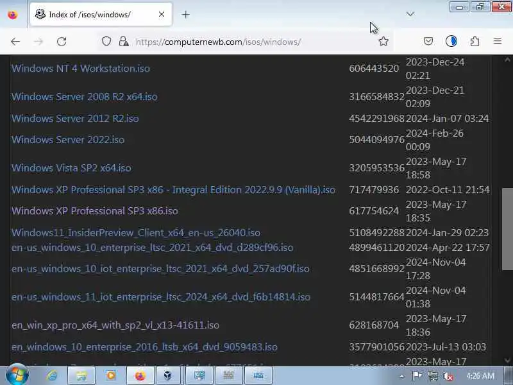Click the date 2024-Jan-07 03:24
513x385 pixels.
[447, 118]
